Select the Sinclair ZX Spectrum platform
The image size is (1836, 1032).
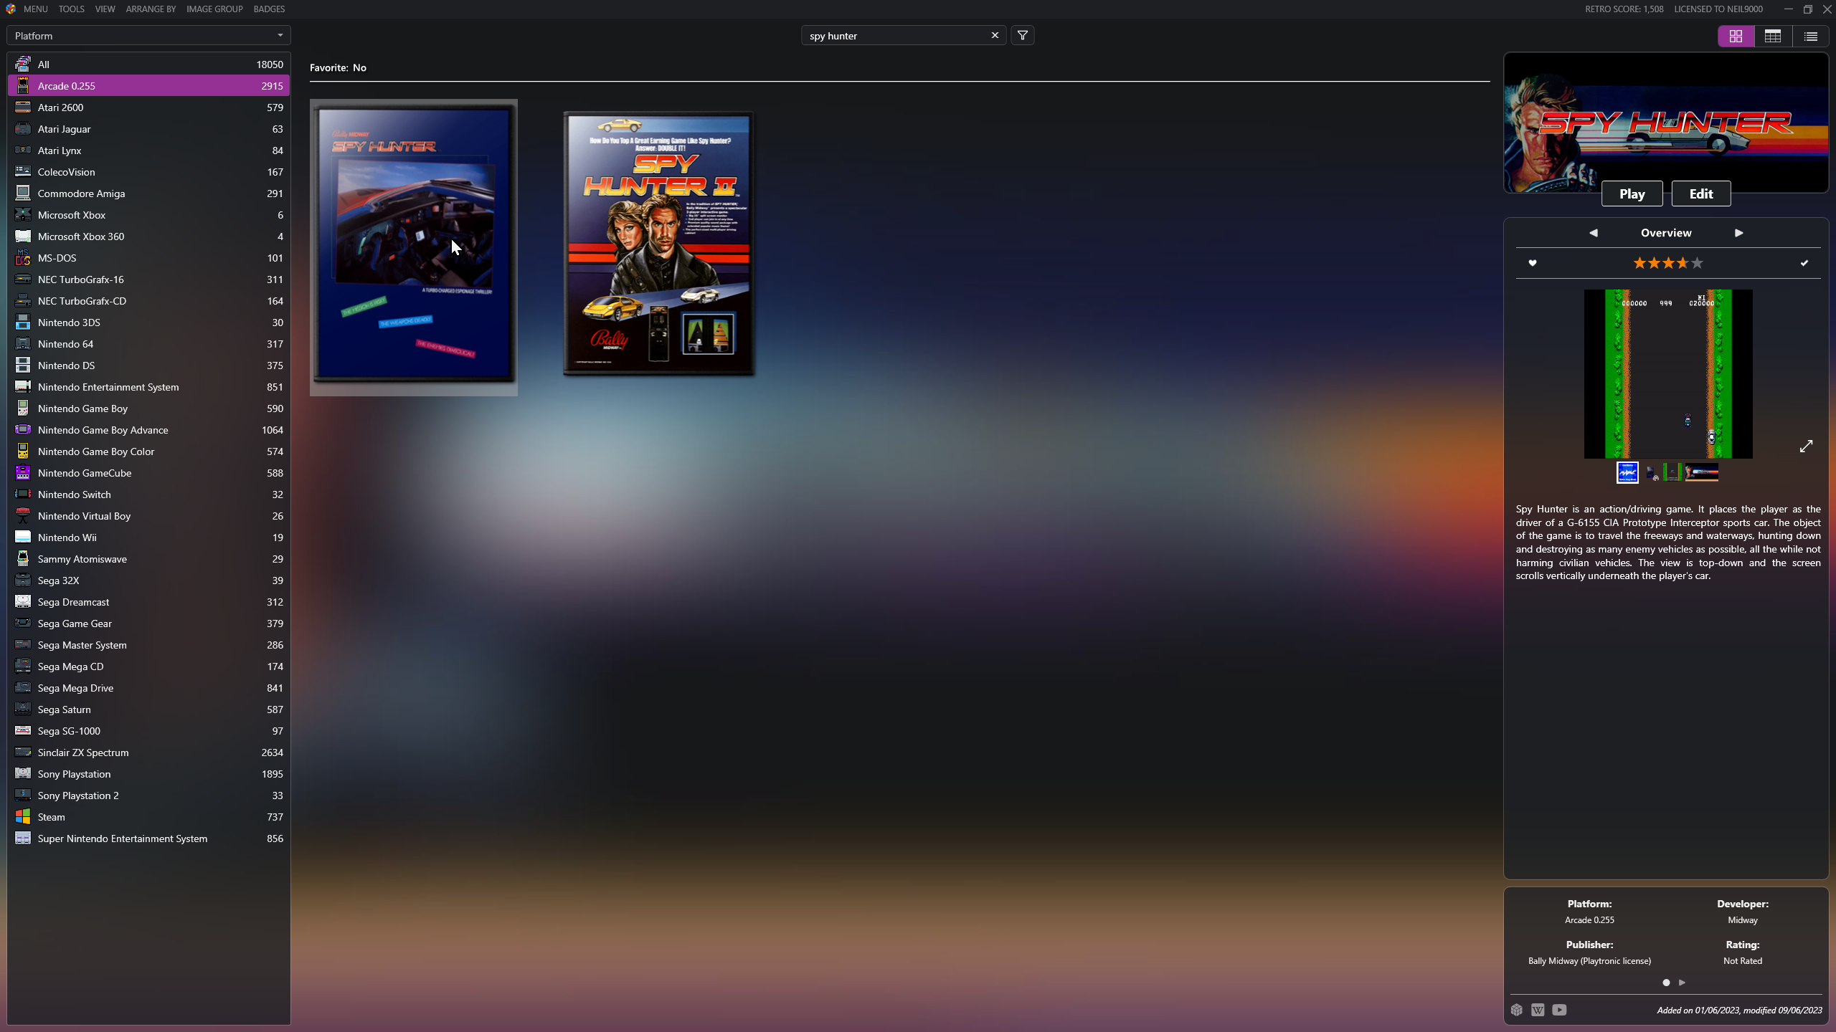pyautogui.click(x=148, y=752)
